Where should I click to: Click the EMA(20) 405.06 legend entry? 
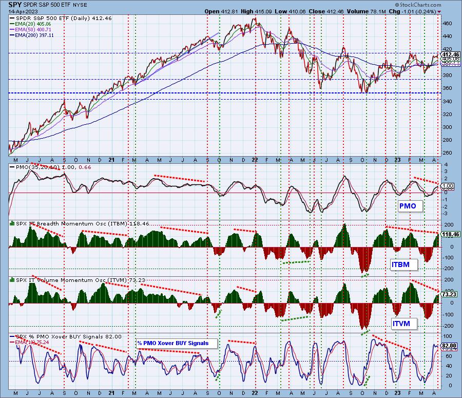[30, 24]
